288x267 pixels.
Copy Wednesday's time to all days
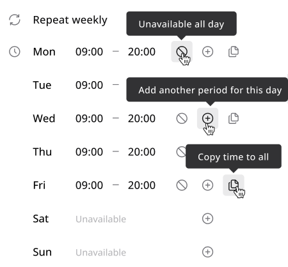coord(234,118)
